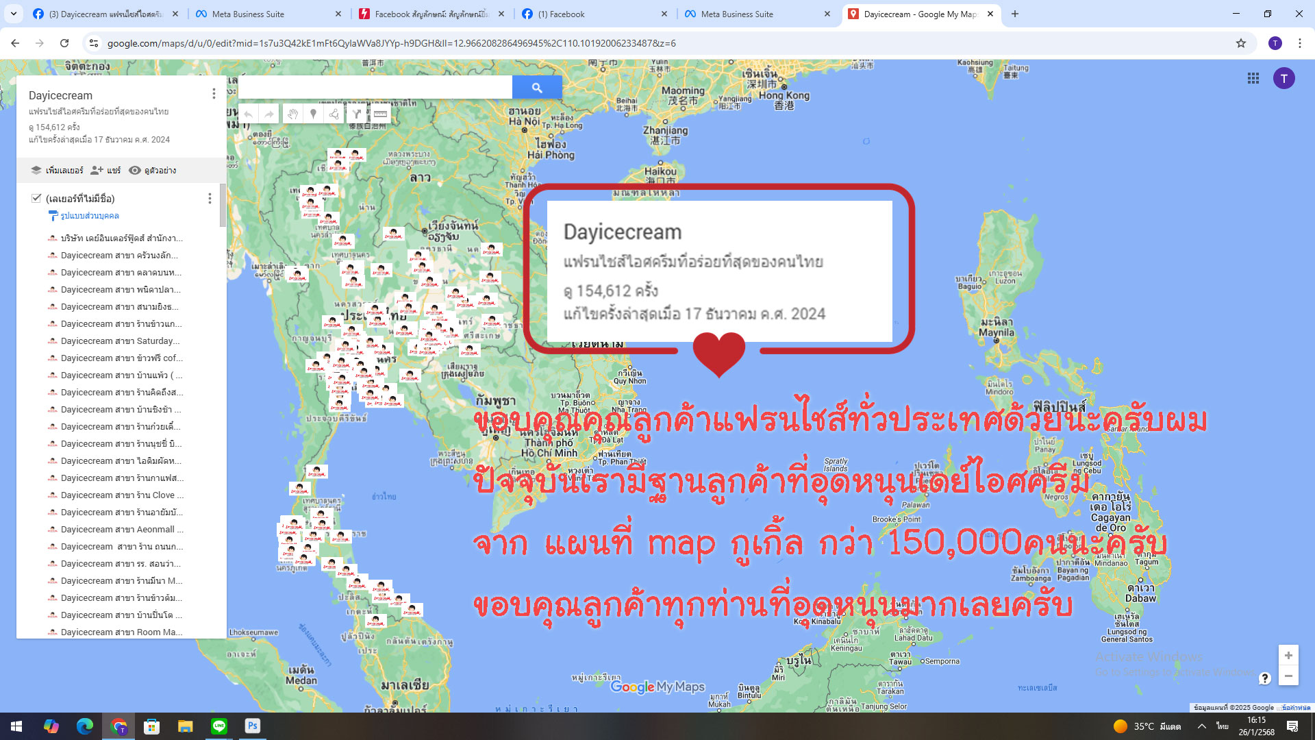
Task: Select the draw a line tool
Action: [334, 114]
